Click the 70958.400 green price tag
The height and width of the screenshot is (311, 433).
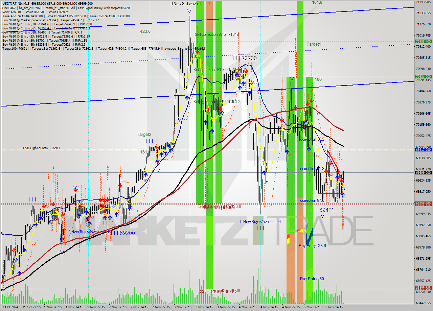[423, 41]
